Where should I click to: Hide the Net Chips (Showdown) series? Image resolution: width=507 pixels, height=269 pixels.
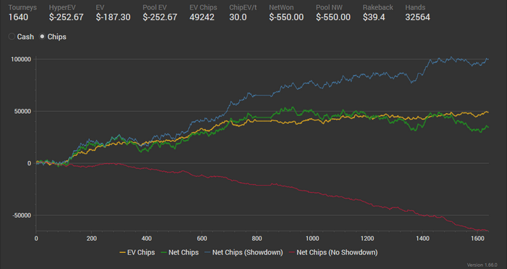(x=243, y=252)
